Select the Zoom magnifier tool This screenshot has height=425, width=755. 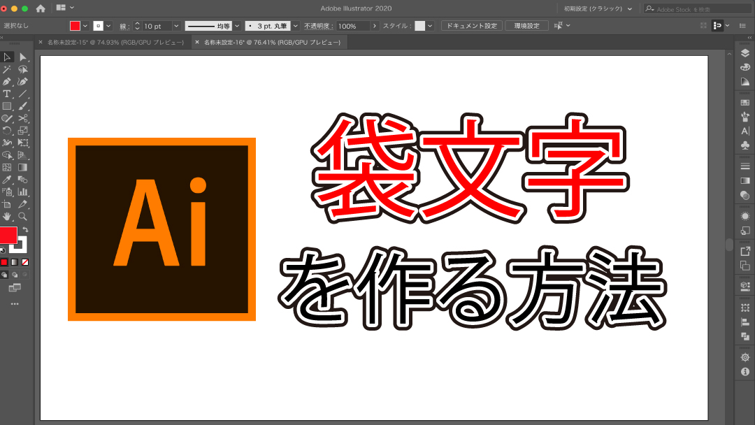(x=22, y=217)
